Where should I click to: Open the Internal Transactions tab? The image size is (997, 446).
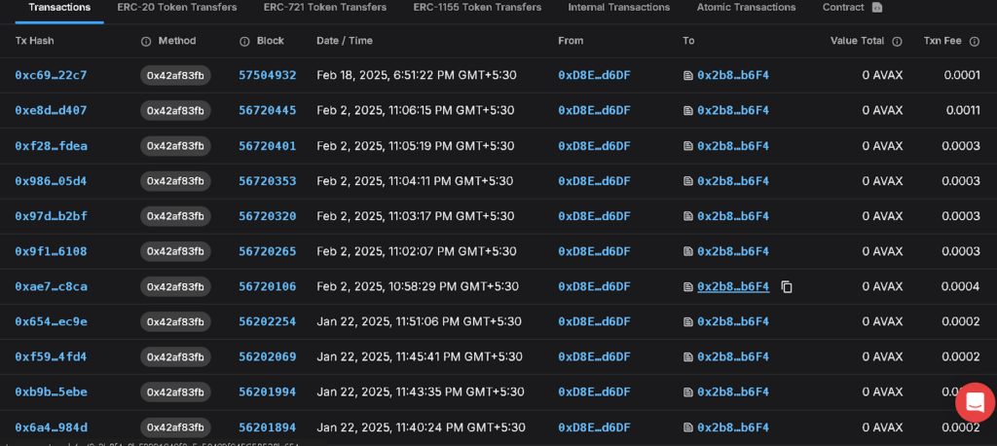click(619, 8)
